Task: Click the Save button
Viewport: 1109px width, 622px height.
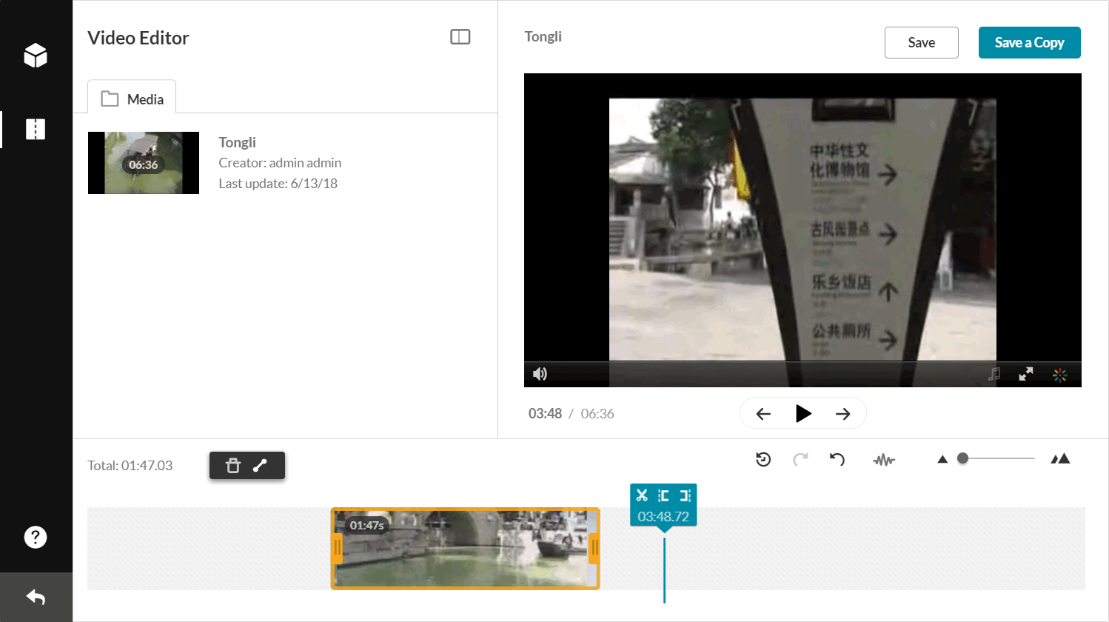Action: tap(921, 43)
